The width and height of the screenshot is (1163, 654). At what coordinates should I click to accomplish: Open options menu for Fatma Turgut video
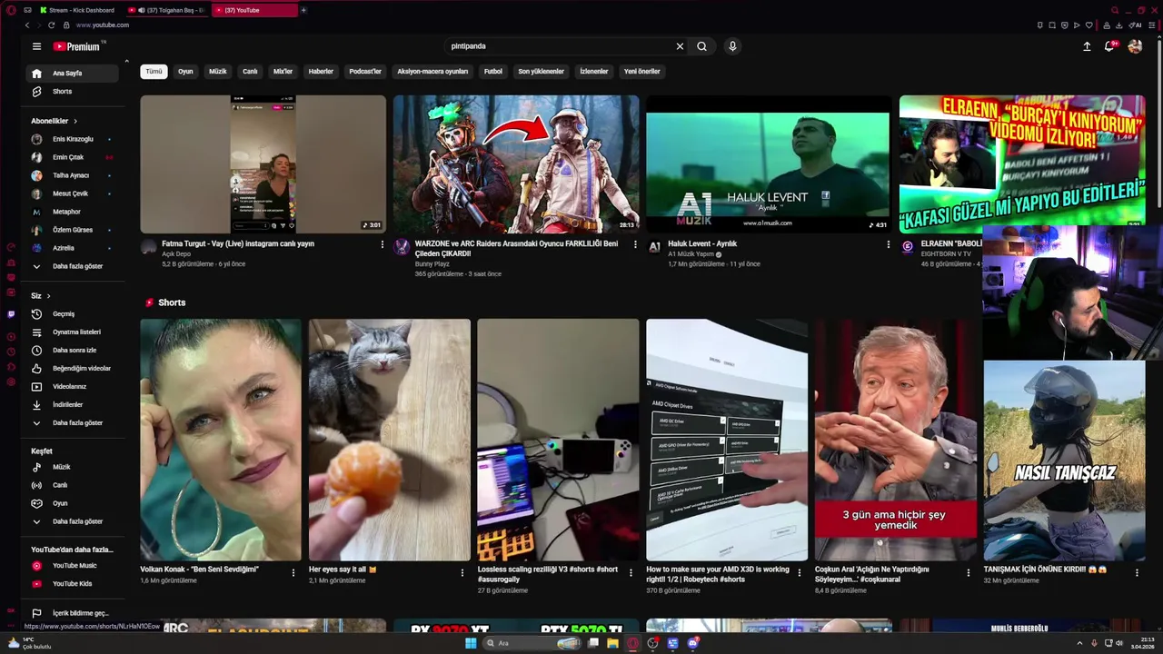click(x=382, y=244)
